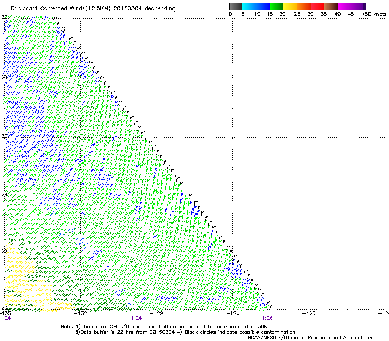Click the '35' label under the color bar

tap(324, 14)
